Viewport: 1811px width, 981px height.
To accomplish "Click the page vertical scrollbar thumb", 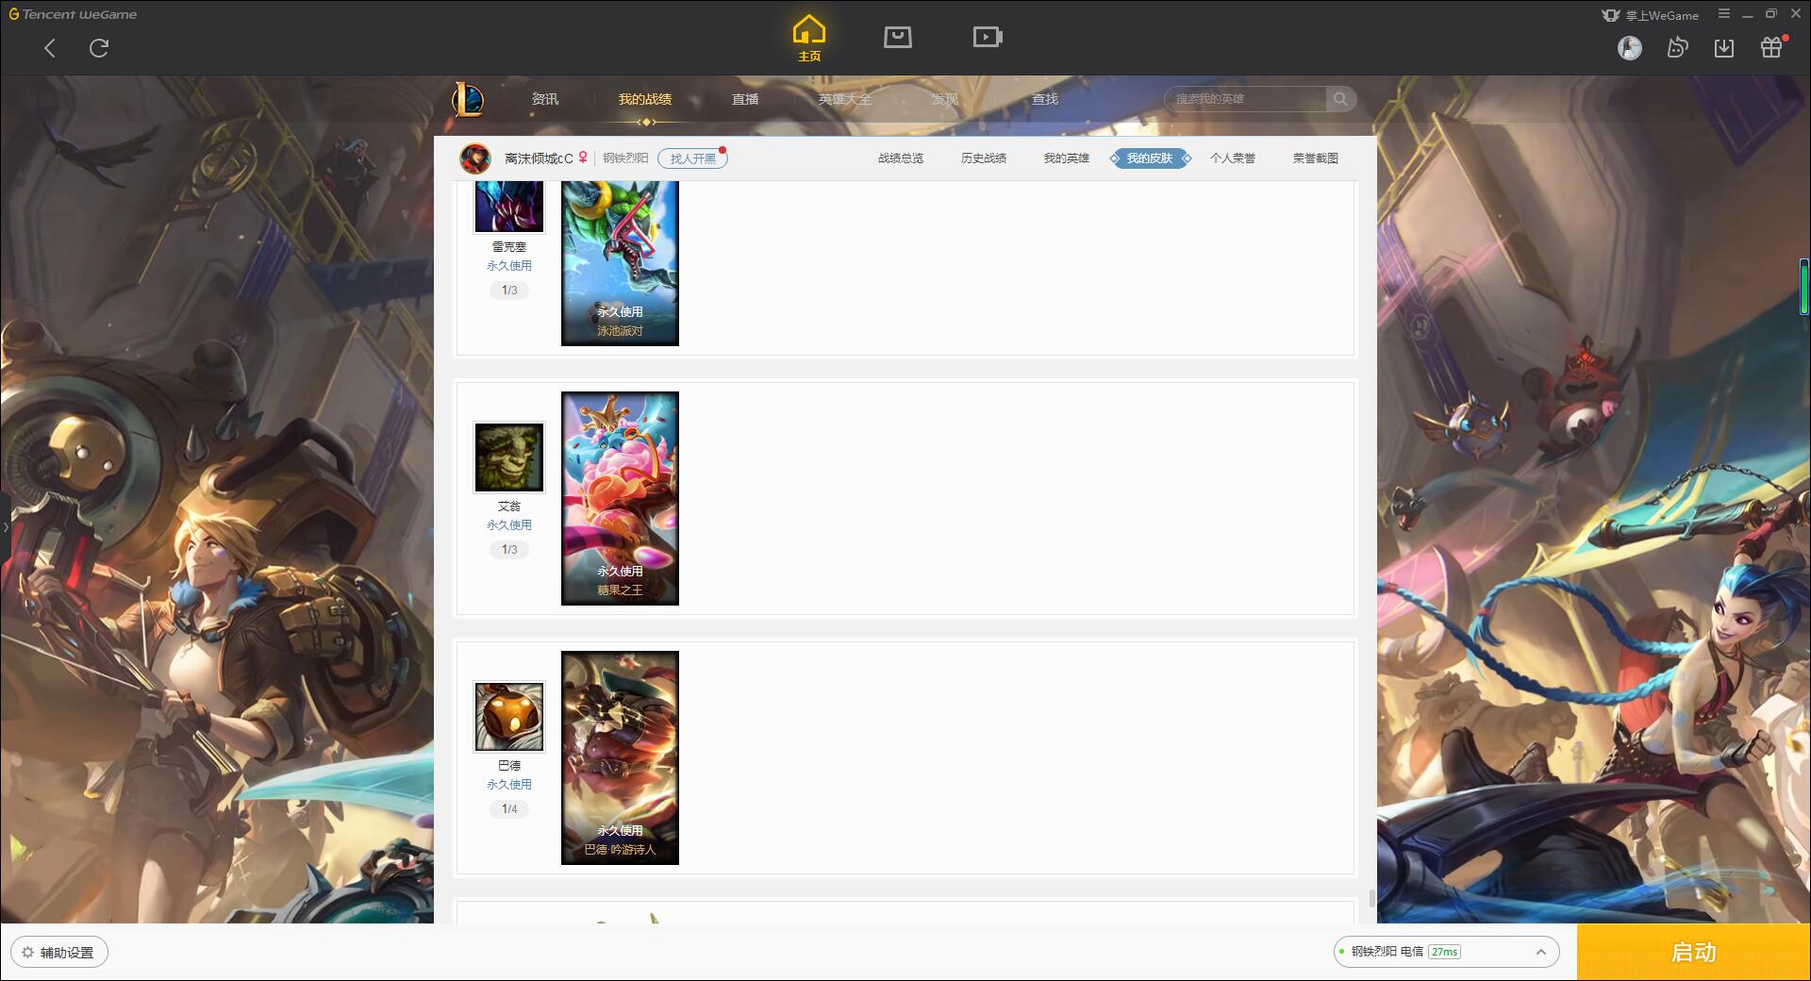I will tap(1371, 898).
